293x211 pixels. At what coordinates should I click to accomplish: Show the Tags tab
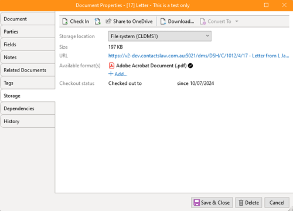[28, 83]
